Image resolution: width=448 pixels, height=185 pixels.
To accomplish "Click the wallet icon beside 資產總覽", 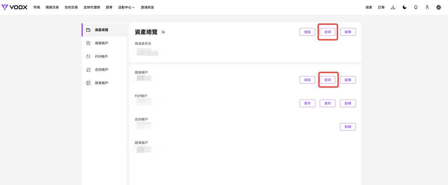I will tap(88, 30).
